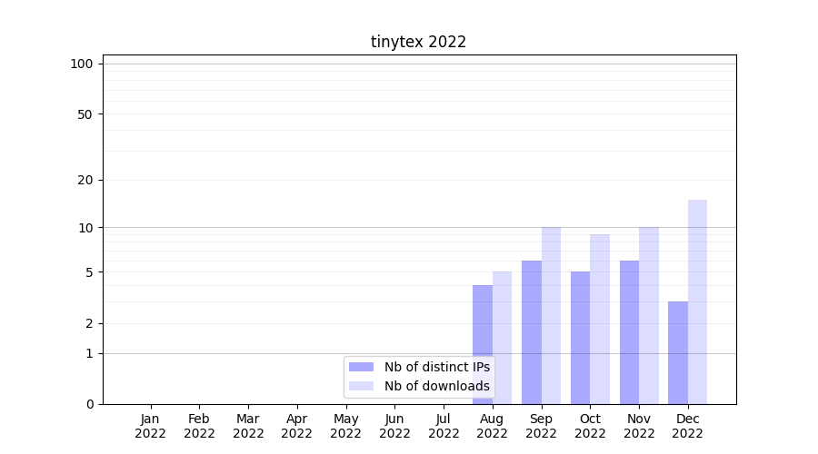Image resolution: width=818 pixels, height=454 pixels.
Task: Click the '20' y-axis tick label
Action: click(x=85, y=180)
